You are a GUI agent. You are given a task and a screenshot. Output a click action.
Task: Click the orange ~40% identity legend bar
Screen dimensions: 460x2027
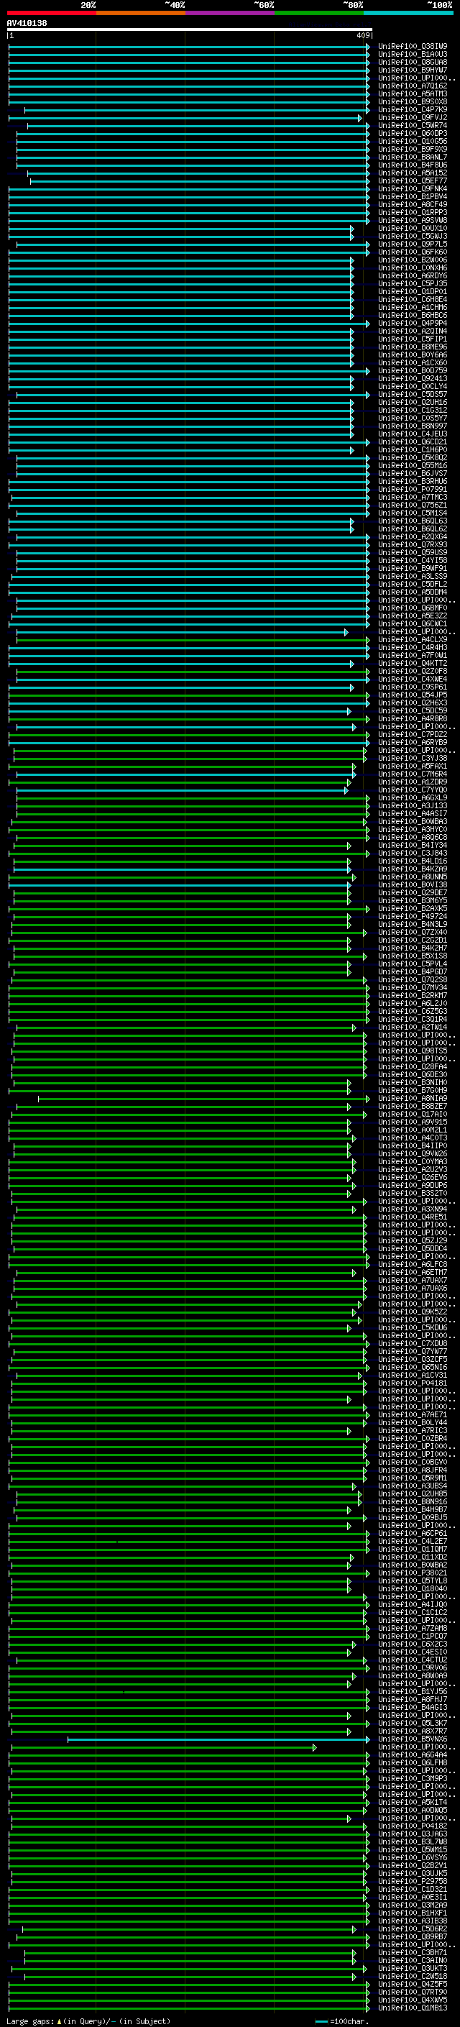pos(140,13)
